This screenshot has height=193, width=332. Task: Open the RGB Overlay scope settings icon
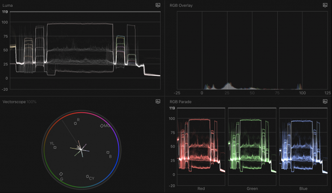click(x=325, y=5)
